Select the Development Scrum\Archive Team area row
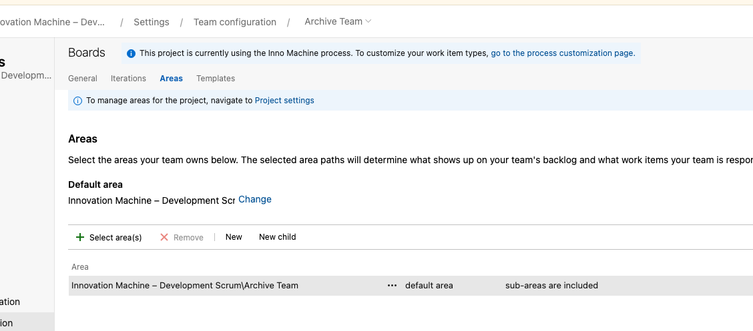This screenshot has height=331, width=753. pos(185,286)
